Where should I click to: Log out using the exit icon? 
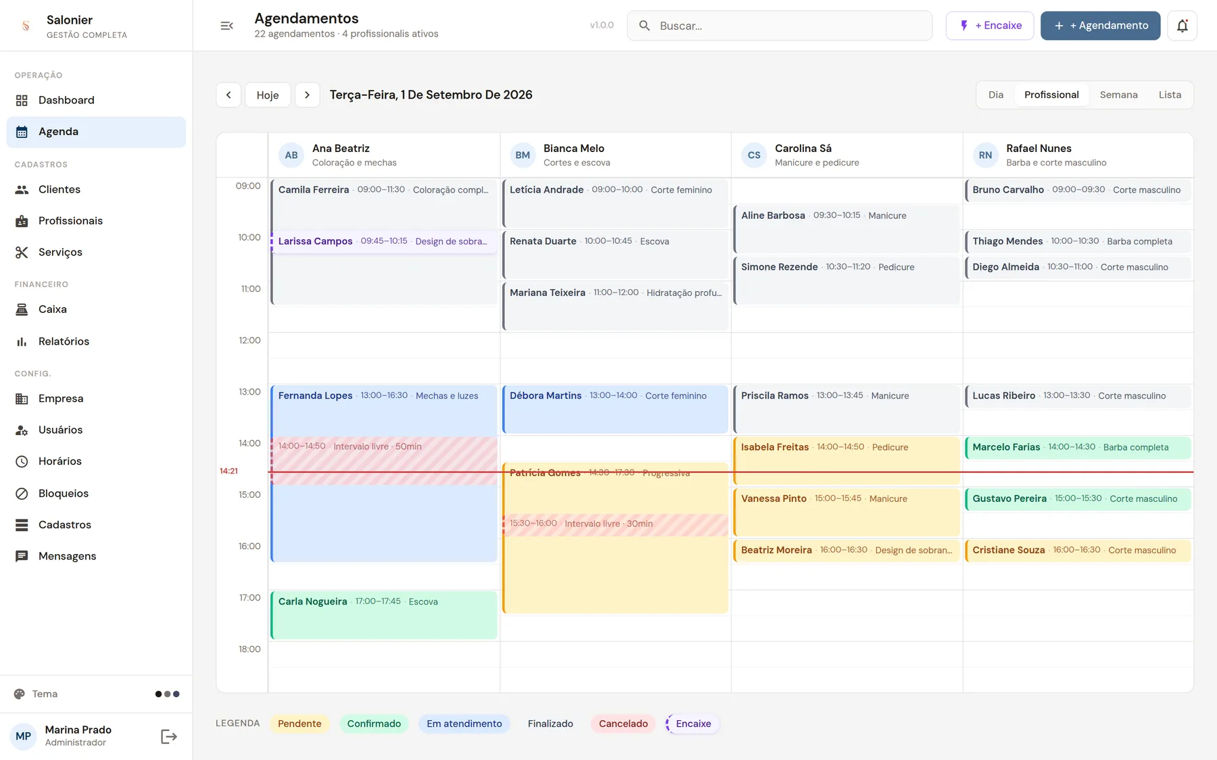169,736
